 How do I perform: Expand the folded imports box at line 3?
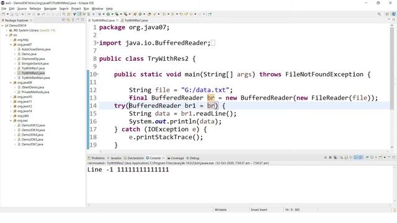213,43
